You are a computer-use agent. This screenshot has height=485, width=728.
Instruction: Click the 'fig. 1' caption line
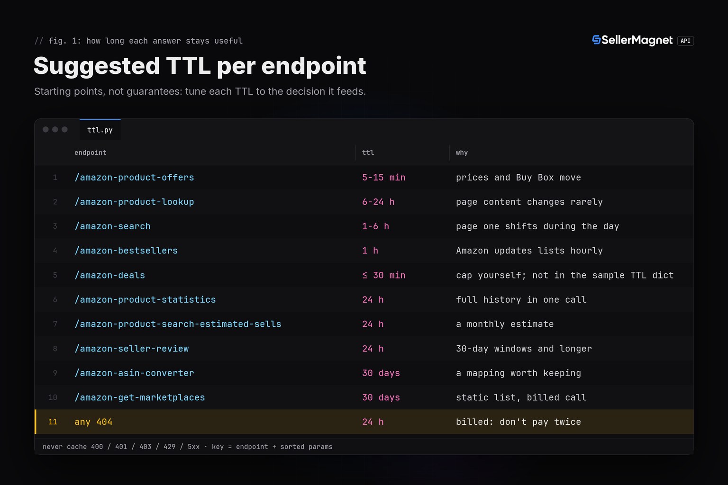[138, 41]
